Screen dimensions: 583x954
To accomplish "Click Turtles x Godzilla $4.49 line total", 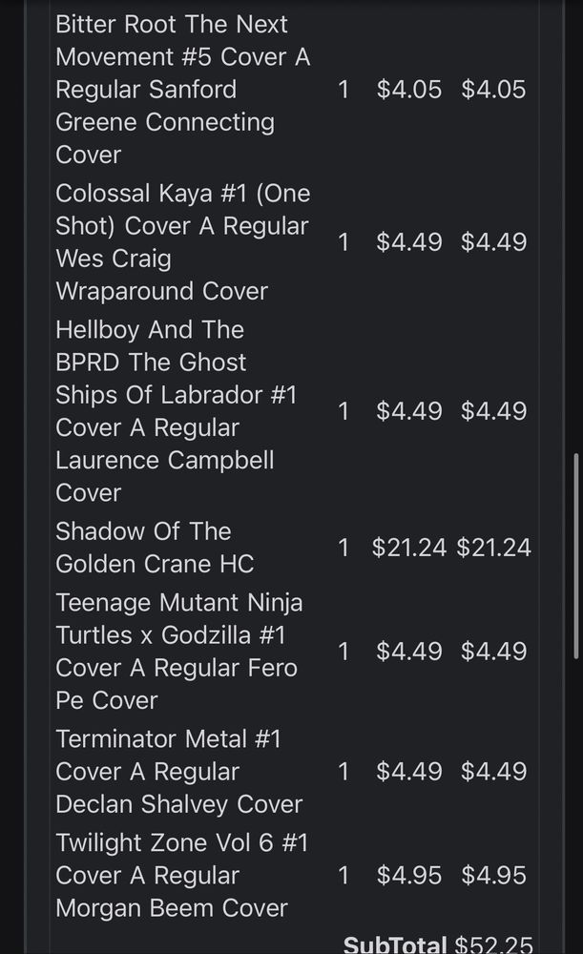I will click(x=493, y=651).
